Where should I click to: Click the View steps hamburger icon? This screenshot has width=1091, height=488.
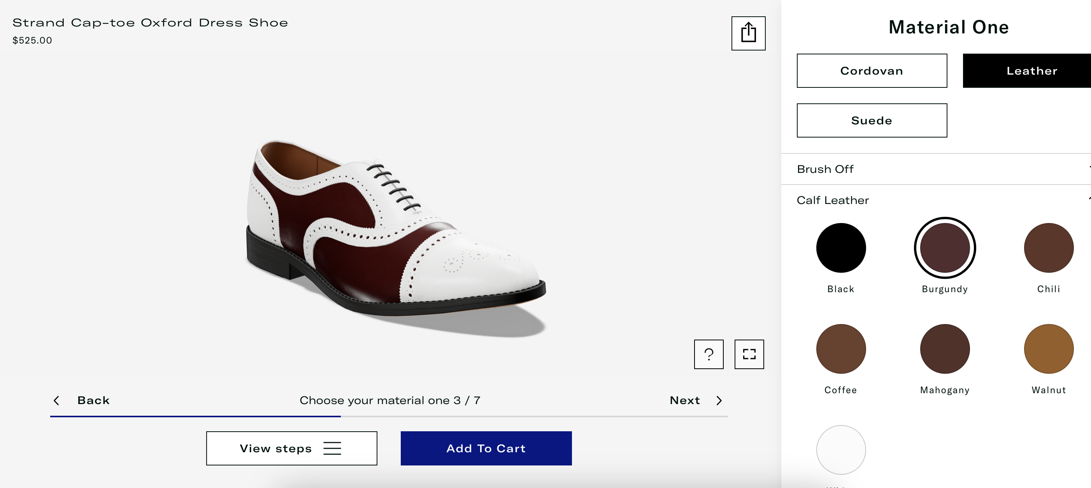[x=332, y=448]
